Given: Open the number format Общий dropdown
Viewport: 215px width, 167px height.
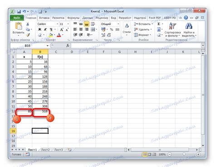Looking at the screenshot, I should pyautogui.click(x=118, y=24).
